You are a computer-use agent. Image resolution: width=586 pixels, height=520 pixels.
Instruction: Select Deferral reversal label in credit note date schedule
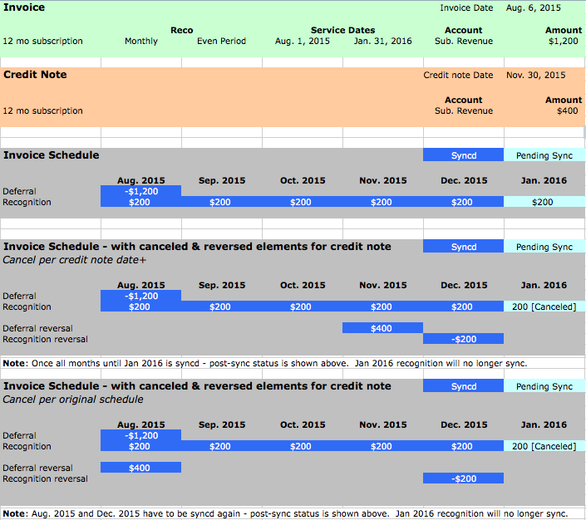(37, 328)
